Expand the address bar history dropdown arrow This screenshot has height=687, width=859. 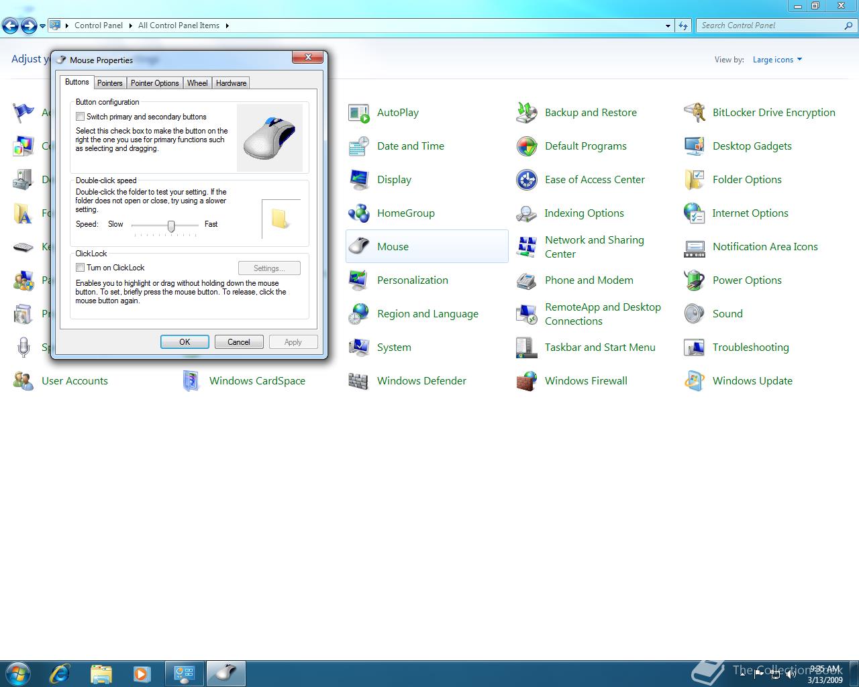(668, 25)
